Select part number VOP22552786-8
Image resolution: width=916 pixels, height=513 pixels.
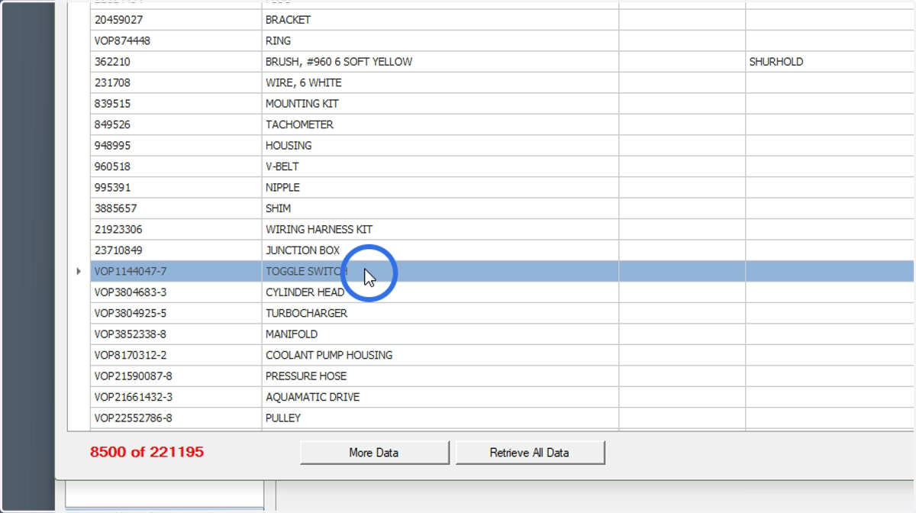point(176,418)
